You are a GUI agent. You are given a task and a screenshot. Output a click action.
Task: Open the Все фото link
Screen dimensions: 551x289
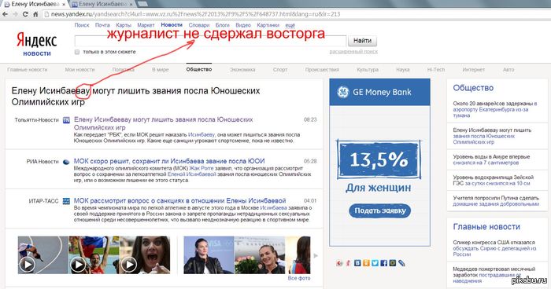click(x=299, y=278)
